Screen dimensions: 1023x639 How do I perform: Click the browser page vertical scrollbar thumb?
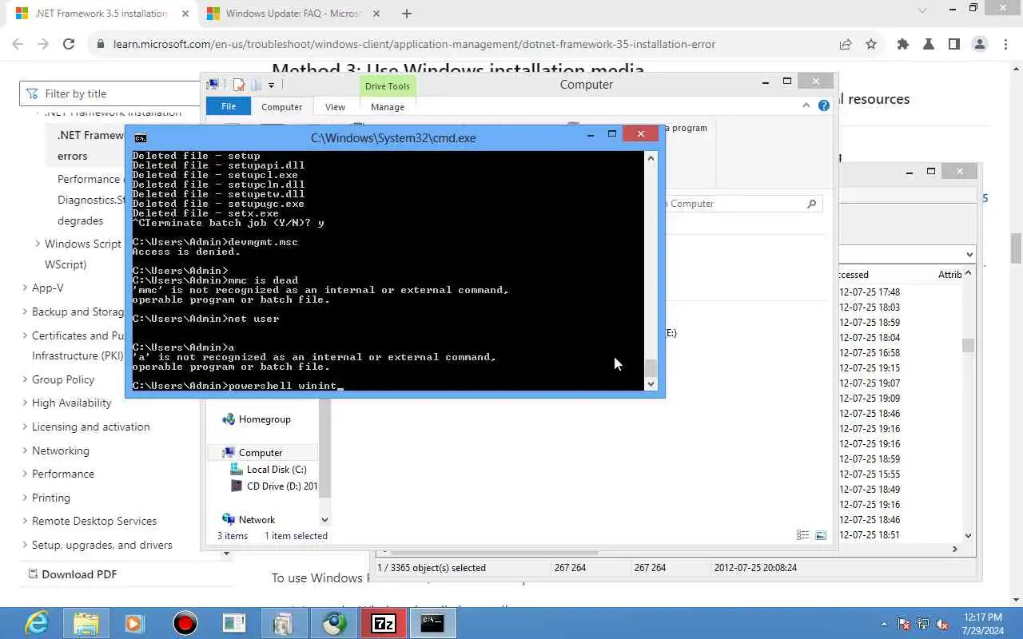(x=1016, y=248)
